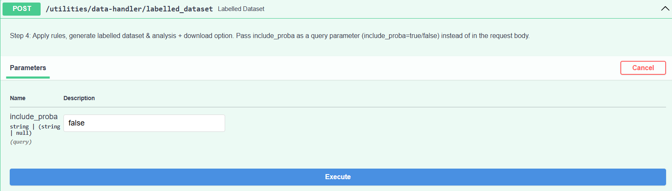
Task: Select the Parameters tab
Action: pyautogui.click(x=28, y=68)
